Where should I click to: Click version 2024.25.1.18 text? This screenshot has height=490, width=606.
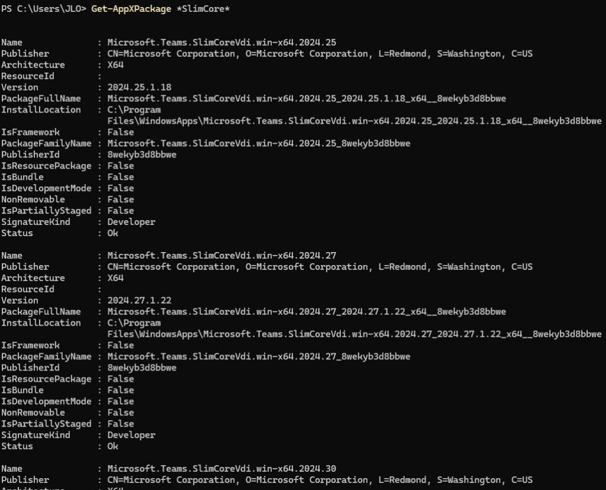point(140,88)
